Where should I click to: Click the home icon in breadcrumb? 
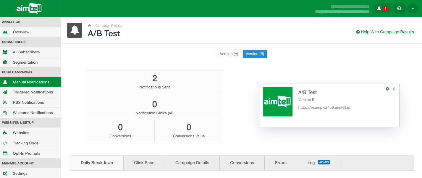[x=89, y=26]
